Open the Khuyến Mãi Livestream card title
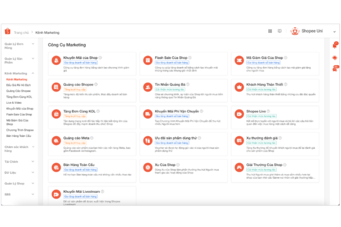Screen dimensions: 341x227 pyautogui.click(x=81, y=191)
